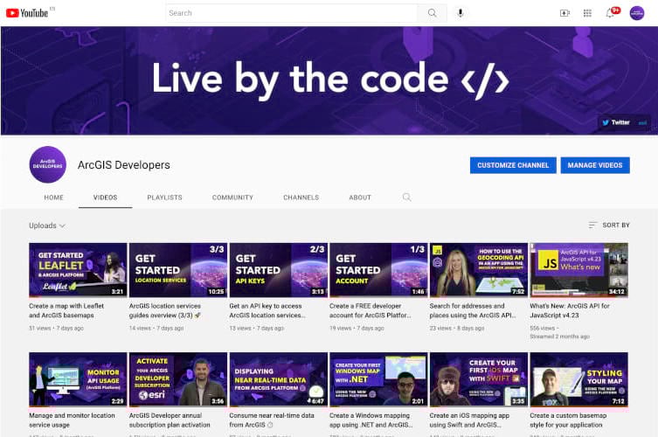Click the ArcGIS Developers channel avatar

click(x=47, y=164)
